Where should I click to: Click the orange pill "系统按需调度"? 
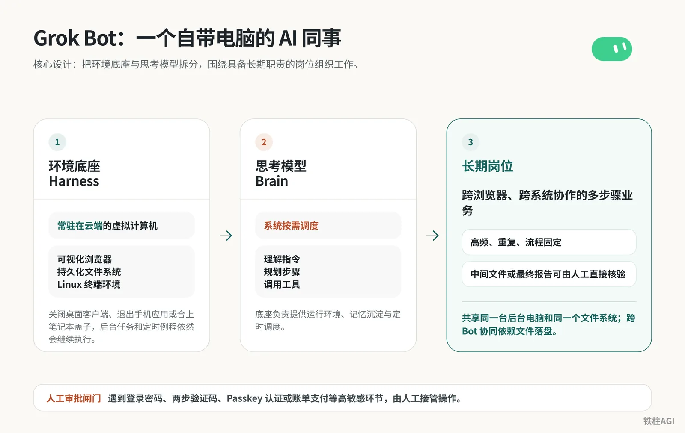[x=328, y=226]
